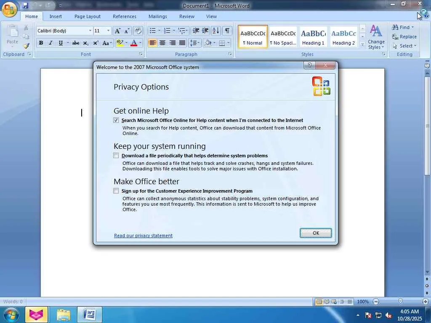
Task: Apply the Heading 2 style
Action: pos(343,37)
